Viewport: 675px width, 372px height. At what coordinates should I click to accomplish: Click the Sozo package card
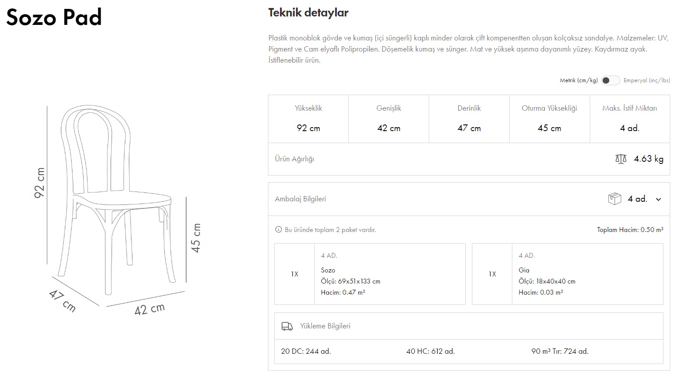click(x=370, y=274)
